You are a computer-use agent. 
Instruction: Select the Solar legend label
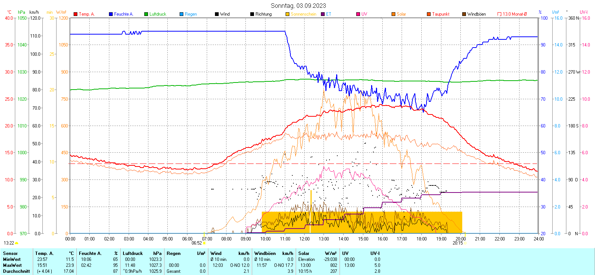[x=401, y=14]
